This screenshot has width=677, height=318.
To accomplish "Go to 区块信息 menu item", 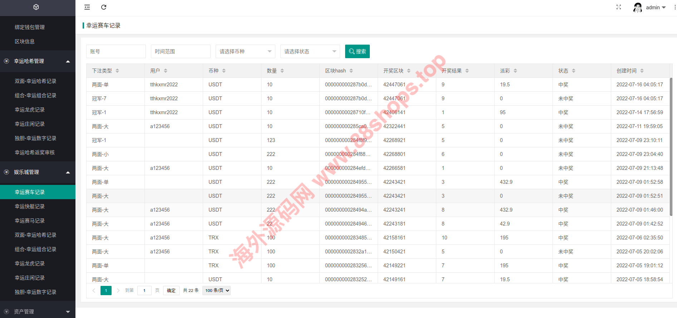I will pos(25,41).
